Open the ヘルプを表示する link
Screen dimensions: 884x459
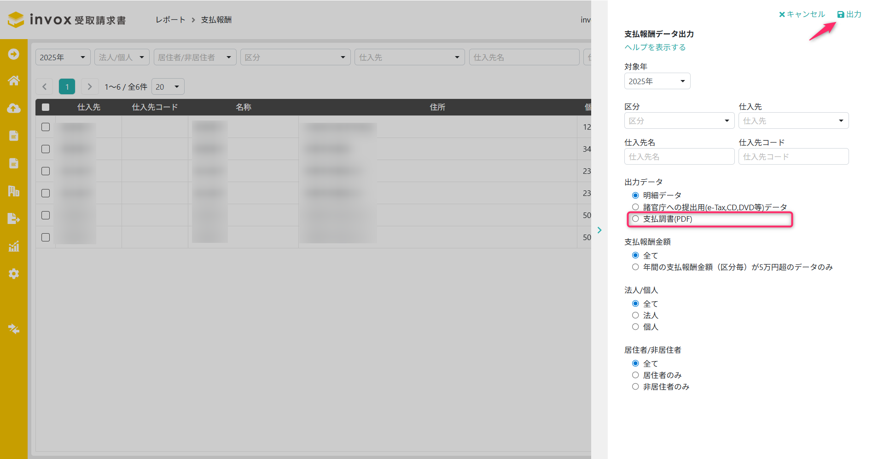[x=655, y=47]
